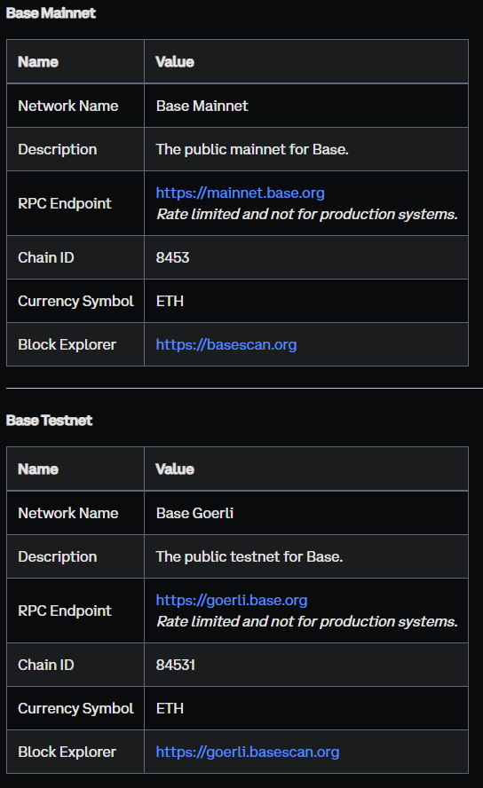Image resolution: width=483 pixels, height=788 pixels.
Task: Click the testnet Block Explorer row label
Action: click(67, 752)
